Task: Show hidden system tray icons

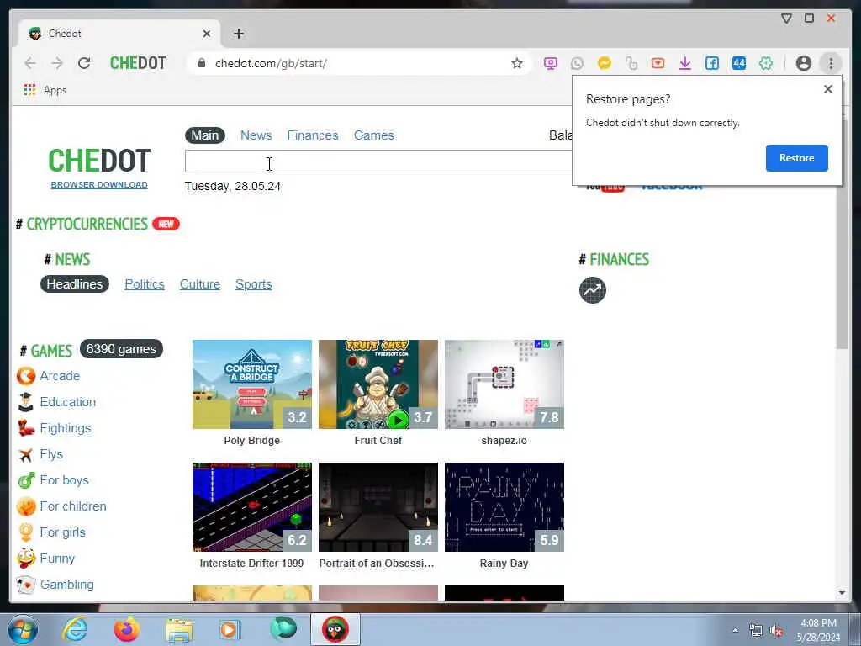Action: coord(735,631)
